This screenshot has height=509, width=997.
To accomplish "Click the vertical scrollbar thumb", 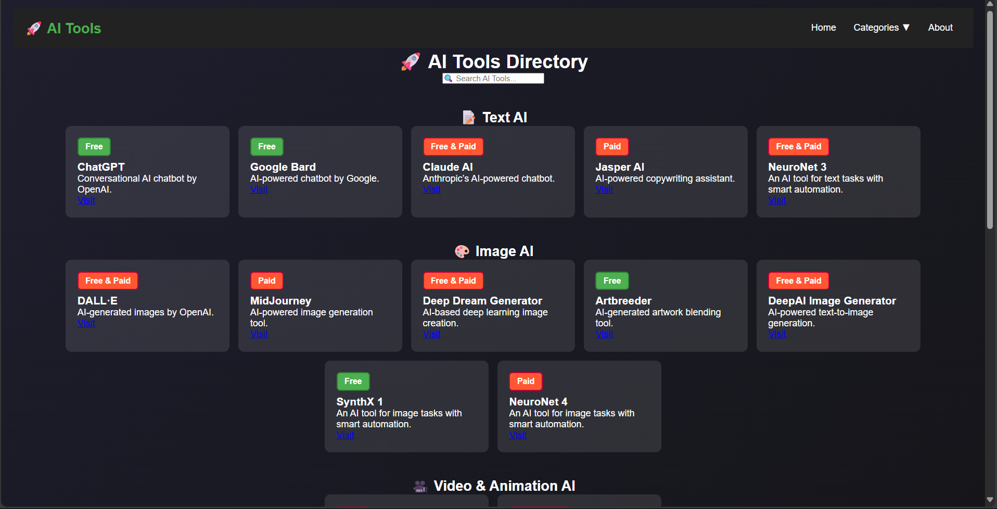I will pyautogui.click(x=990, y=120).
